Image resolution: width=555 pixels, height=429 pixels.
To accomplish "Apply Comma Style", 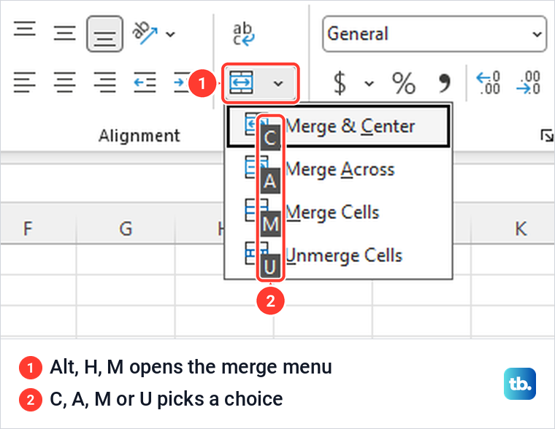I will (x=445, y=83).
